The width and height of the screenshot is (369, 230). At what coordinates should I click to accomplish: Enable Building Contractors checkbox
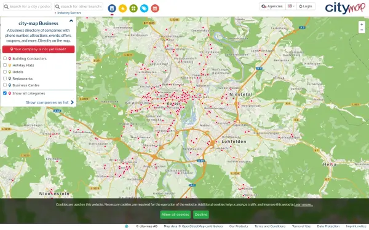[x=5, y=58]
